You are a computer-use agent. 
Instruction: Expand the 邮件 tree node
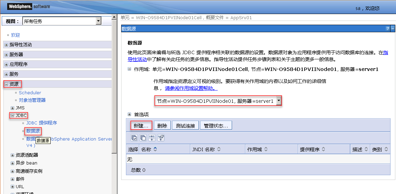pyautogui.click(x=12, y=179)
